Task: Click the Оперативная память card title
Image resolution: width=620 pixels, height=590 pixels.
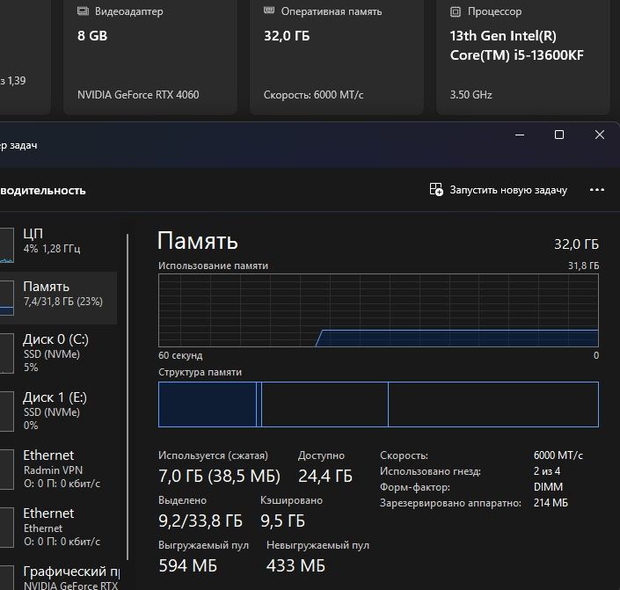Action: (332, 11)
